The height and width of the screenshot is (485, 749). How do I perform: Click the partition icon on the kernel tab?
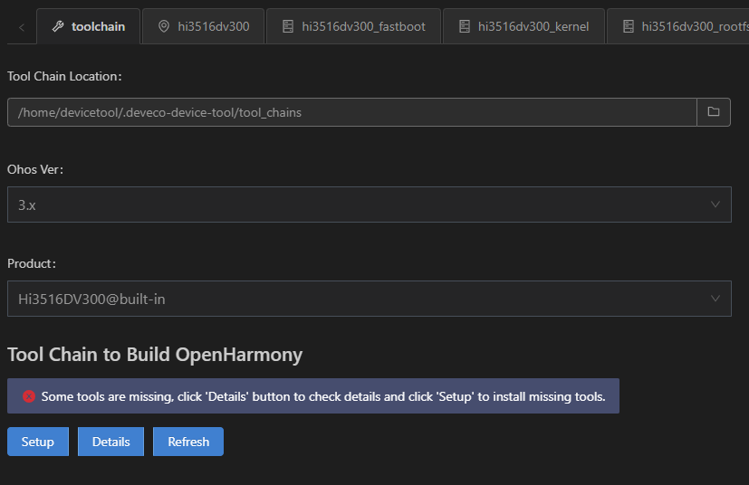pos(465,26)
